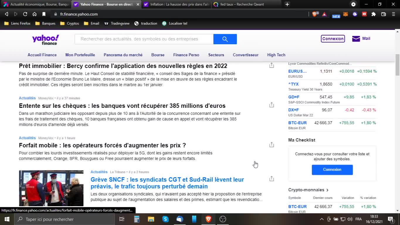
Task: Go to the Bourse section
Action: 158,55
